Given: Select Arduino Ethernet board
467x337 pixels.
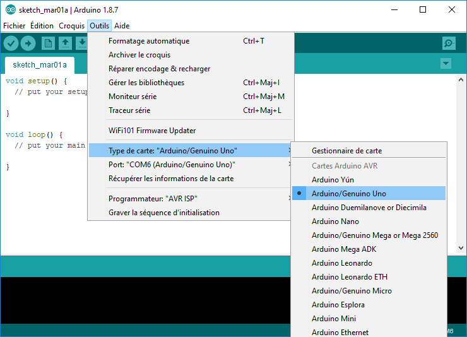Looking at the screenshot, I should [369, 332].
